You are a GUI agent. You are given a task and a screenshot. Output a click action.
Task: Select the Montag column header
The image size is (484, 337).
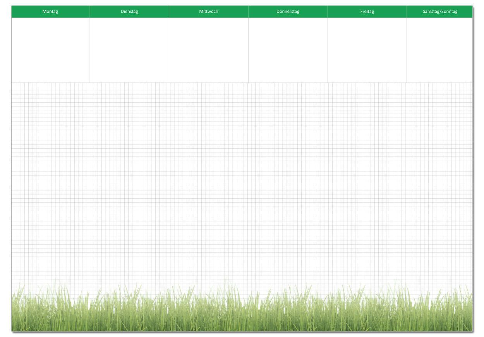[x=50, y=12]
